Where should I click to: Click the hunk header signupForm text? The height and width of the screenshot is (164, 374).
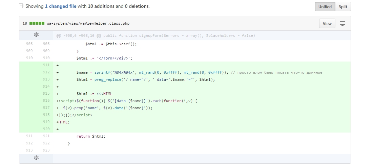pyautogui.click(x=155, y=36)
